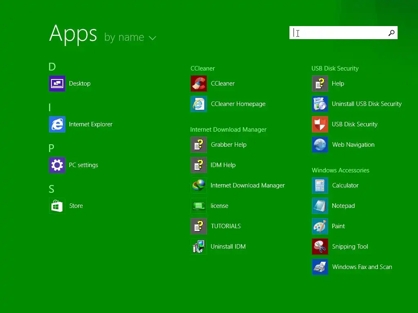Launch Internet Explorer via its blue icon
Image resolution: width=418 pixels, height=313 pixels.
coord(57,124)
